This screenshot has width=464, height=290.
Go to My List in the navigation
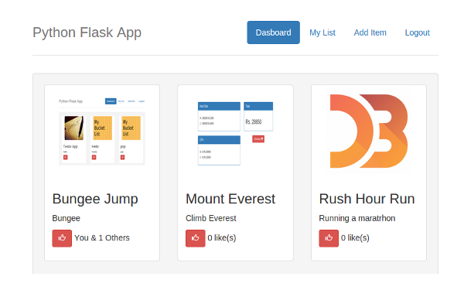click(322, 32)
